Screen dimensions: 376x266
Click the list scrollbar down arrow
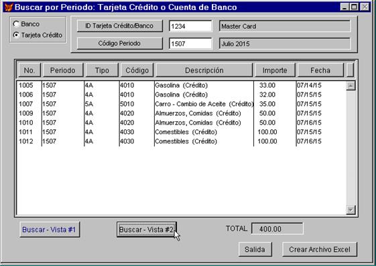351,210
